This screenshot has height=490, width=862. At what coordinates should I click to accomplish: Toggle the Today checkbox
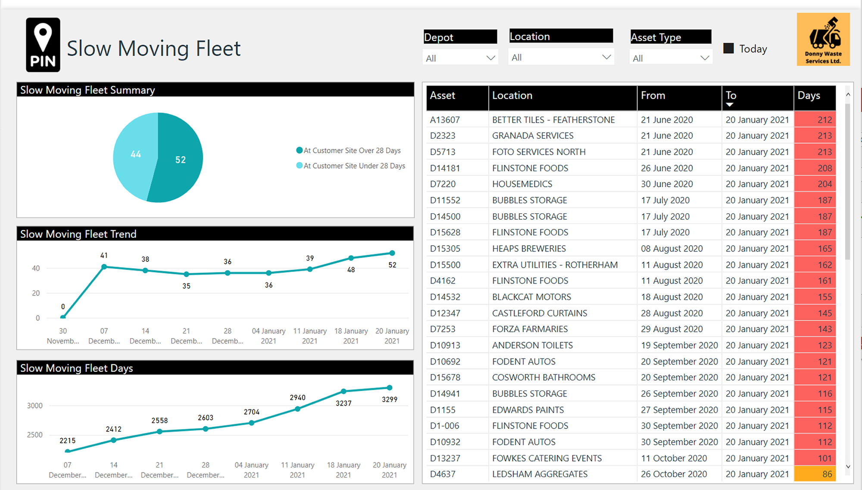tap(728, 48)
